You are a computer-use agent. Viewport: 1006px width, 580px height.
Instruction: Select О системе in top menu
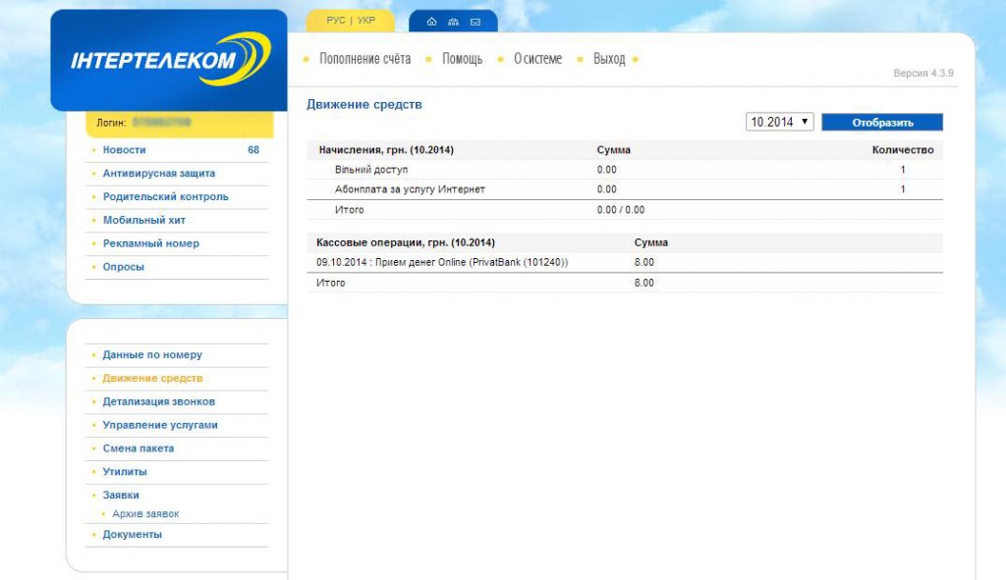pyautogui.click(x=537, y=59)
